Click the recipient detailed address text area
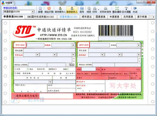 [107, 60]
